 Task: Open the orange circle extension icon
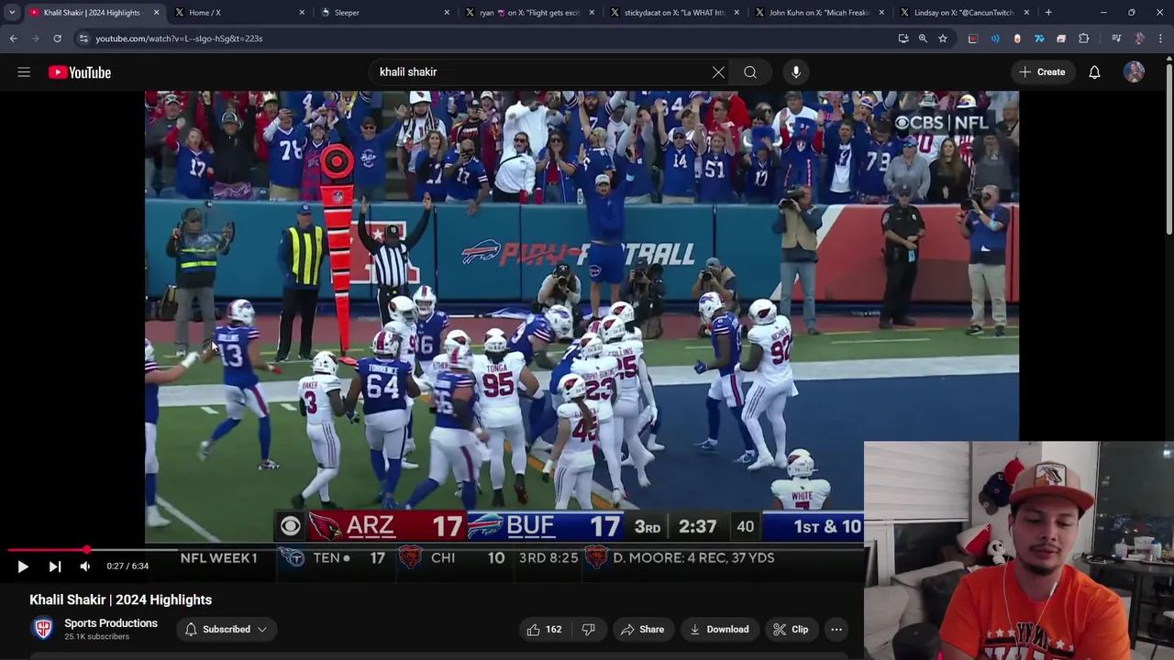(1017, 38)
